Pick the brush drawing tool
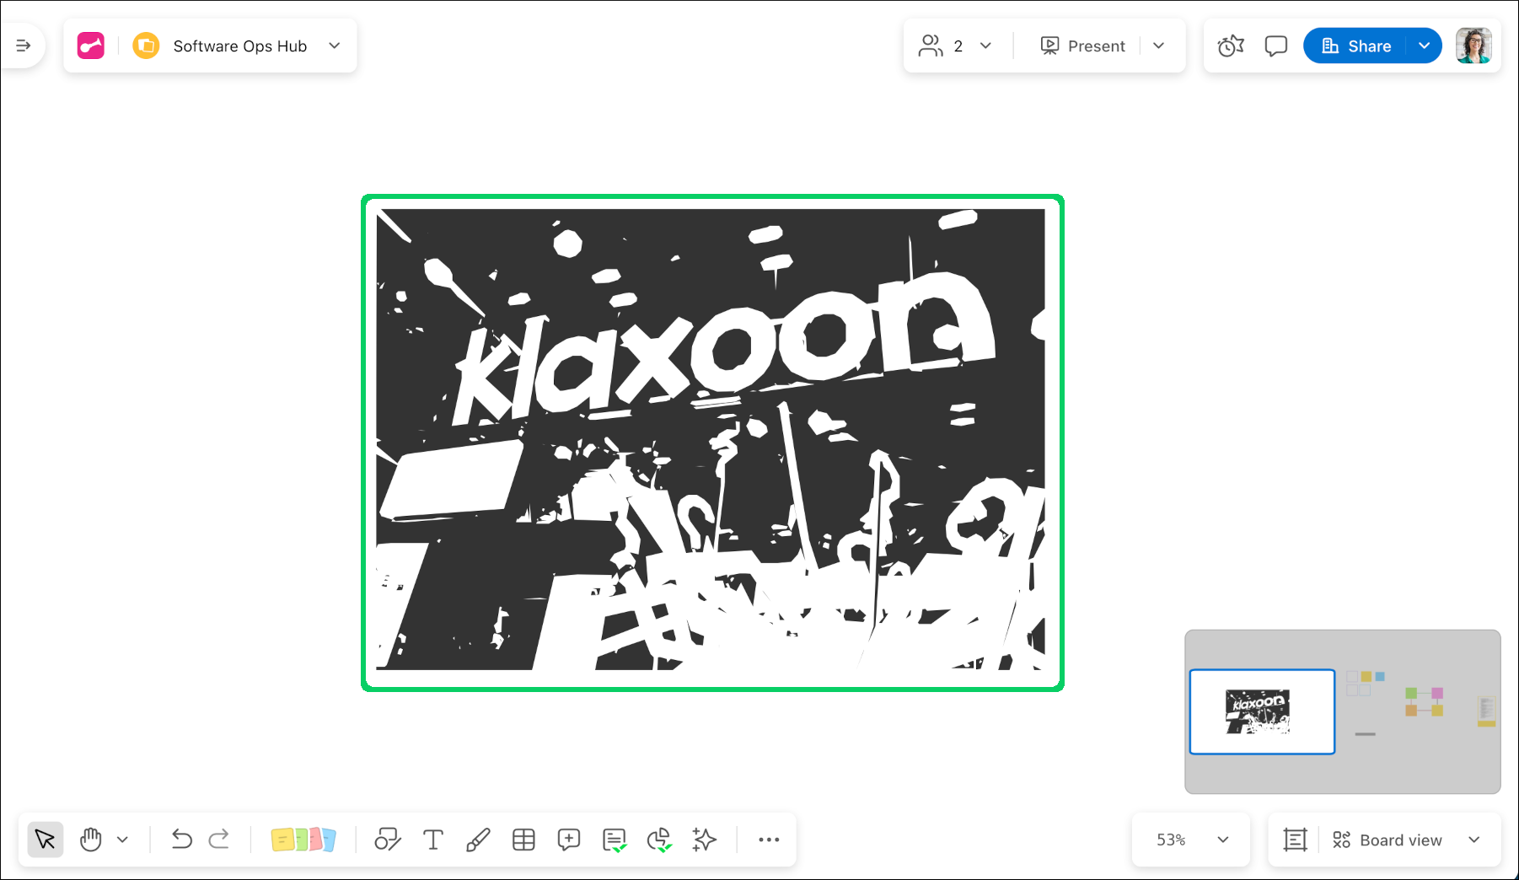Screen dimensions: 1519x880 click(478, 840)
